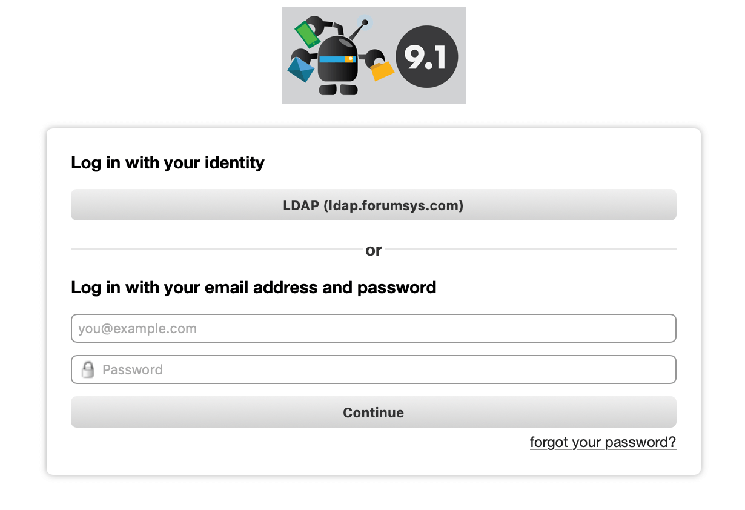This screenshot has height=510, width=745.
Task: Click the LDAP (ldap.forumsys.com) login button
Action: pyautogui.click(x=373, y=205)
